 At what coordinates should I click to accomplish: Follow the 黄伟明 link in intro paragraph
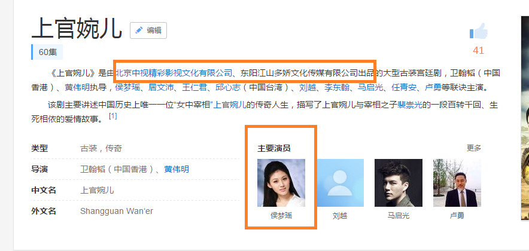(77, 88)
